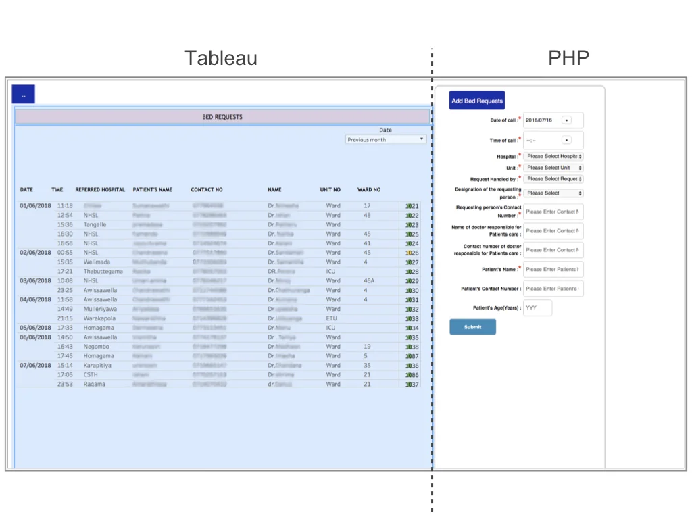Click the Contact number of doctor responsible field

pyautogui.click(x=553, y=250)
